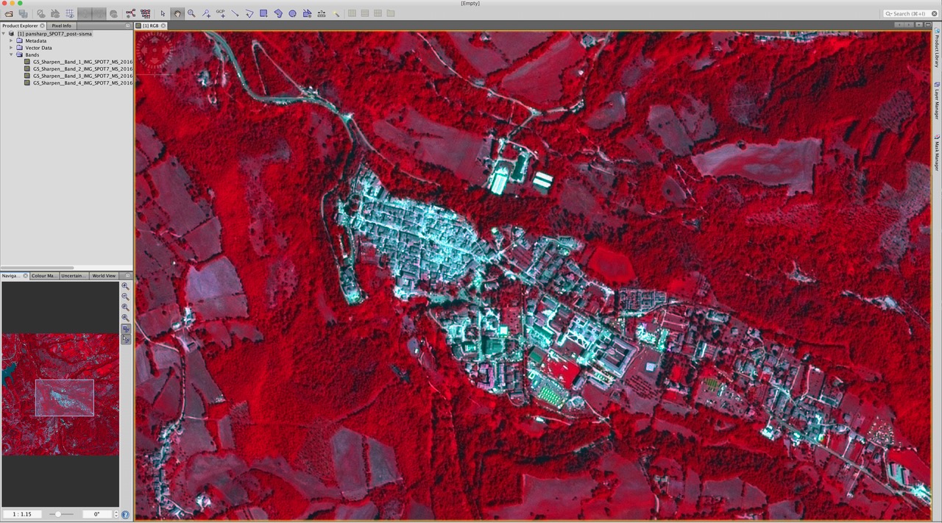Open the Mask Manager side panel

[x=936, y=153]
